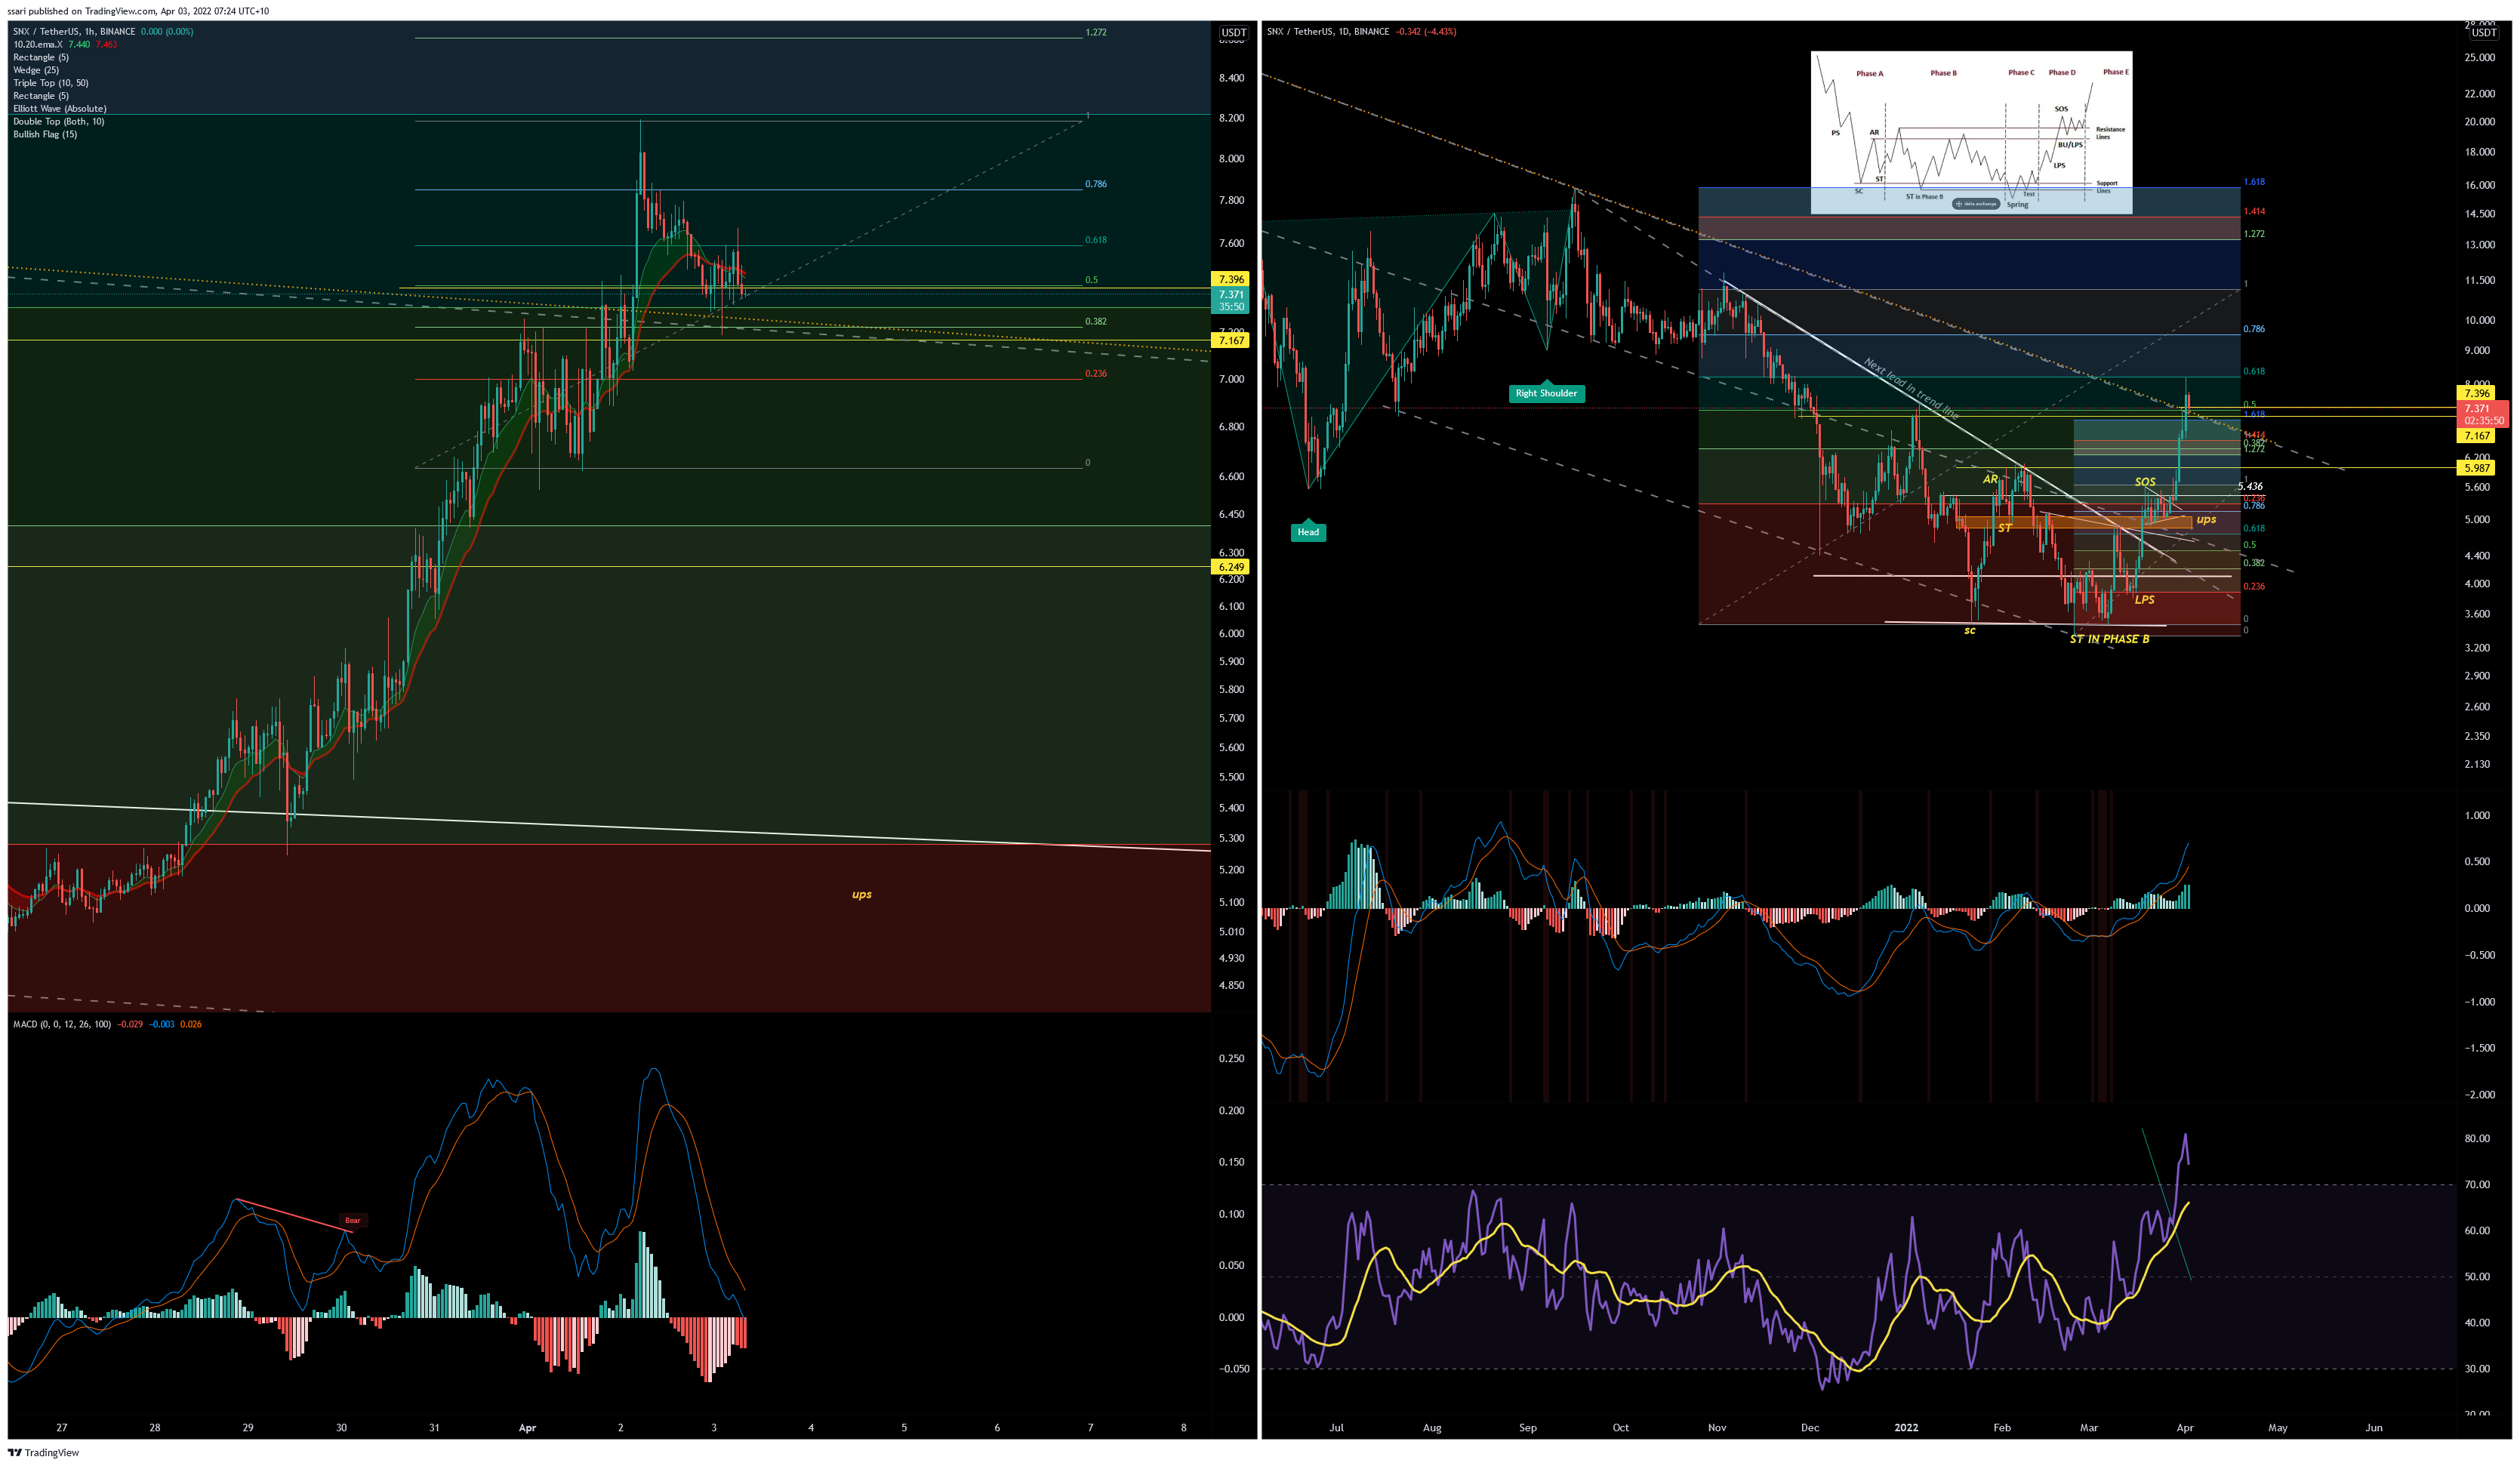Click the 31 date on 1h time axis
Image resolution: width=2520 pixels, height=1466 pixels.
point(434,1427)
